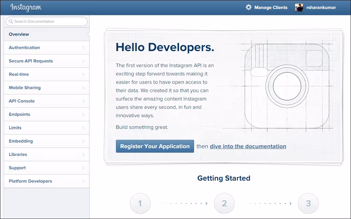This screenshot has width=351, height=219.
Task: Click the chevron next to Libraries
Action: click(x=83, y=155)
